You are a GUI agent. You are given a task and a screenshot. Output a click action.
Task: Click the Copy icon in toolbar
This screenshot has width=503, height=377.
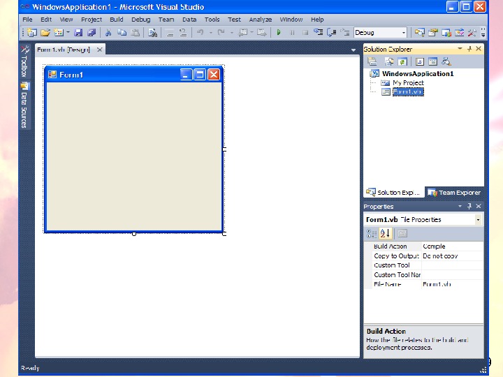click(x=122, y=32)
